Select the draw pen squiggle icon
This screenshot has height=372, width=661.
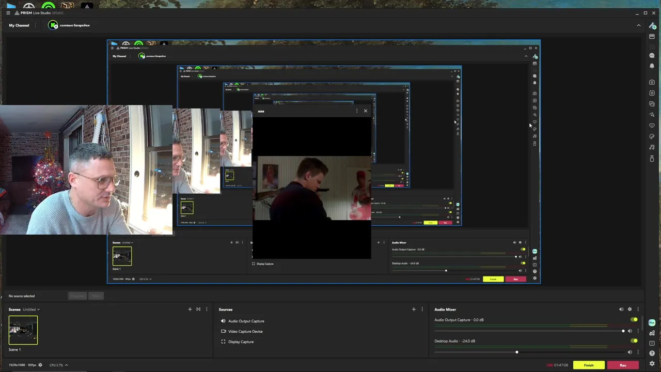coord(652,115)
